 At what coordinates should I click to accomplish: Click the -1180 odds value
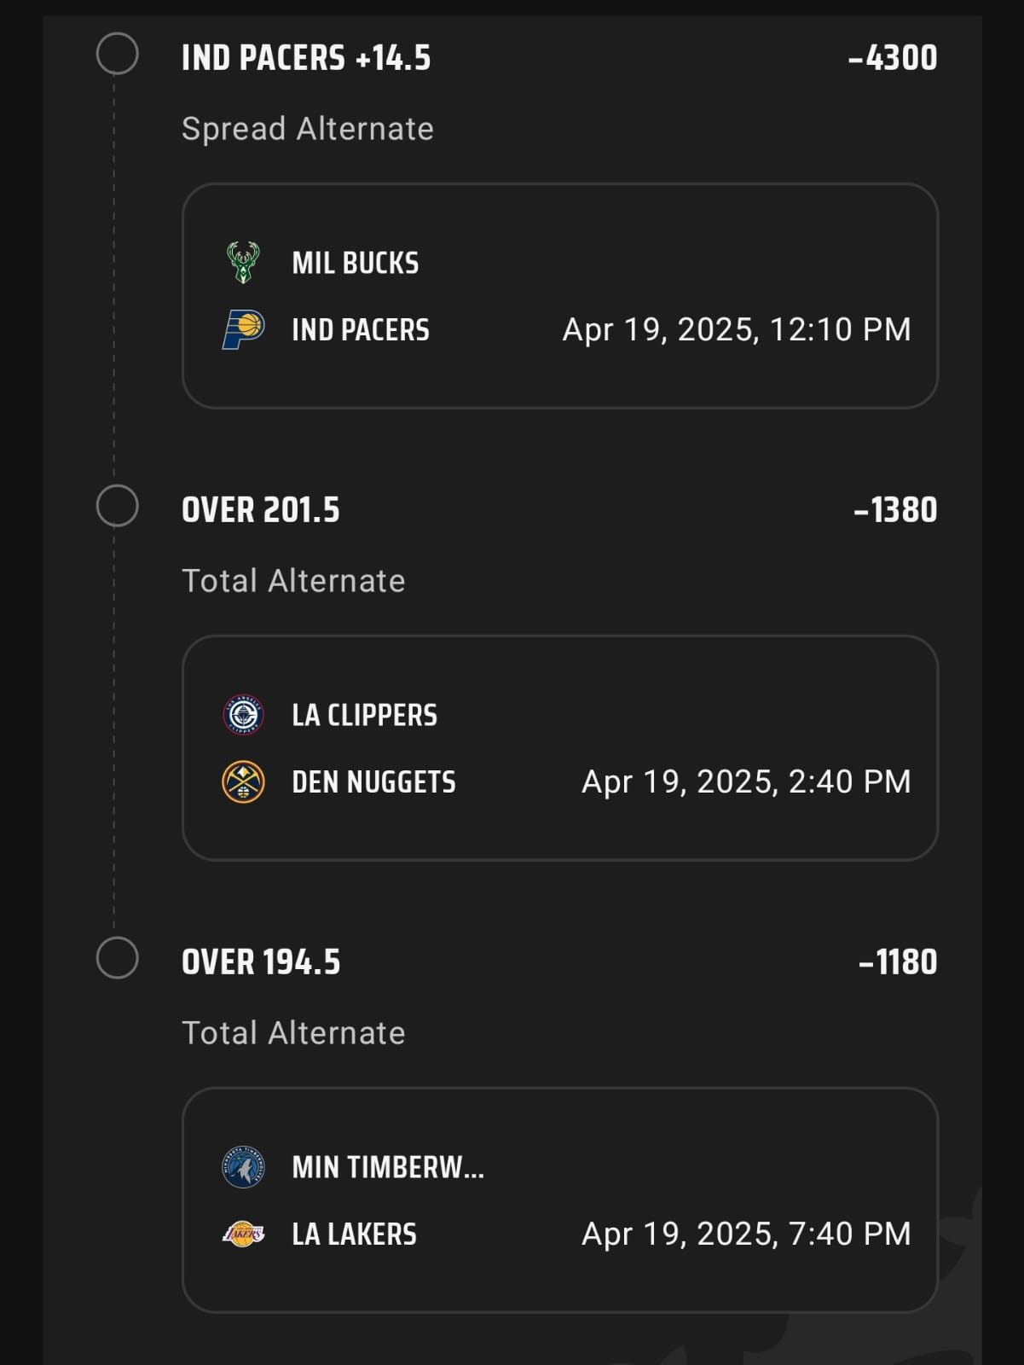[898, 963]
